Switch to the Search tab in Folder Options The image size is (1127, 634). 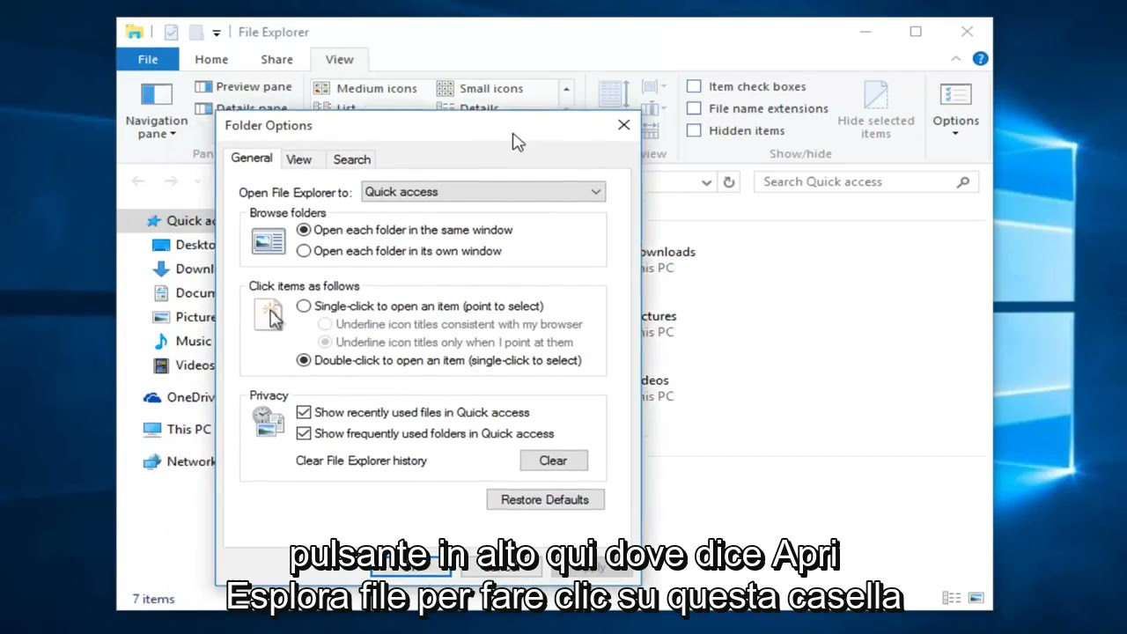(x=351, y=159)
